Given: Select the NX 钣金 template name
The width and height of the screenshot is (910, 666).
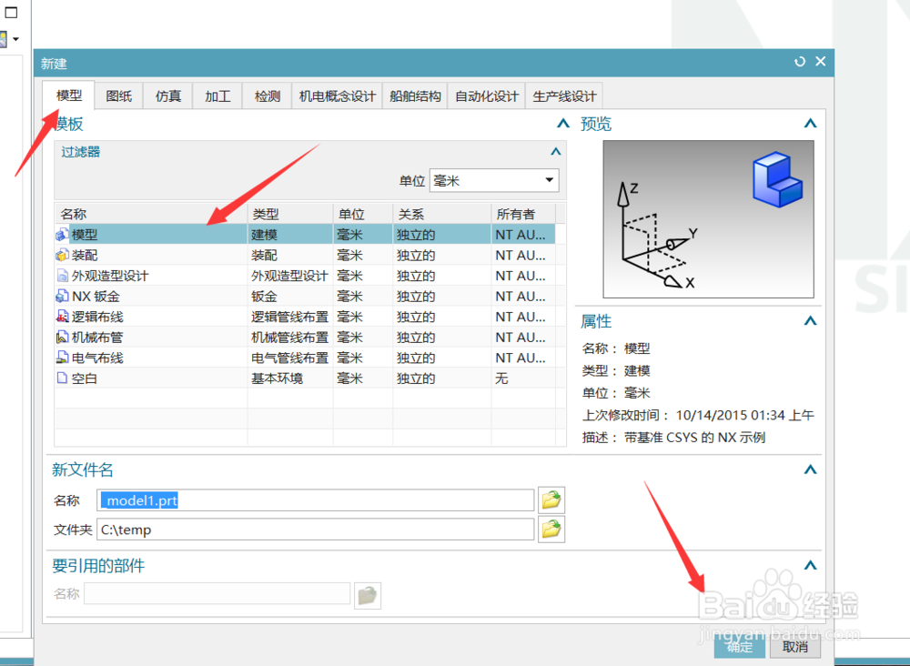Looking at the screenshot, I should coord(96,297).
